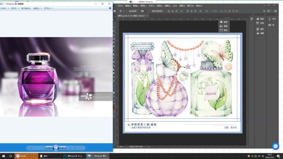Click the 41.32% zoom field in status bar
Image resolution: width=283 pixels, height=159 pixels.
[x=120, y=147]
